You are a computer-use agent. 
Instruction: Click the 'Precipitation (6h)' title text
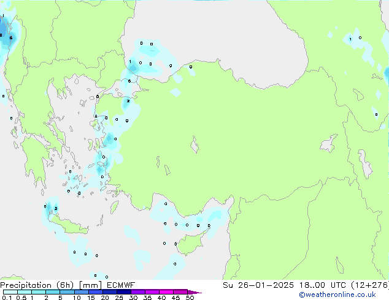point(37,285)
